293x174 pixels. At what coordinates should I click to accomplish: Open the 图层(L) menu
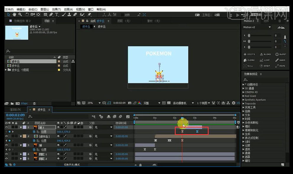45,9
